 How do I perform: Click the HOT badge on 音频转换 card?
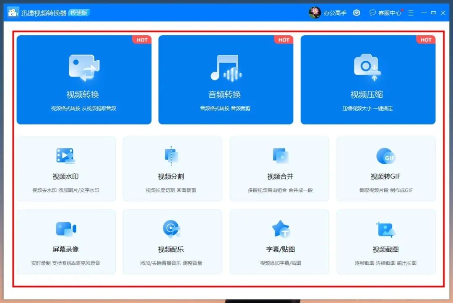[284, 40]
